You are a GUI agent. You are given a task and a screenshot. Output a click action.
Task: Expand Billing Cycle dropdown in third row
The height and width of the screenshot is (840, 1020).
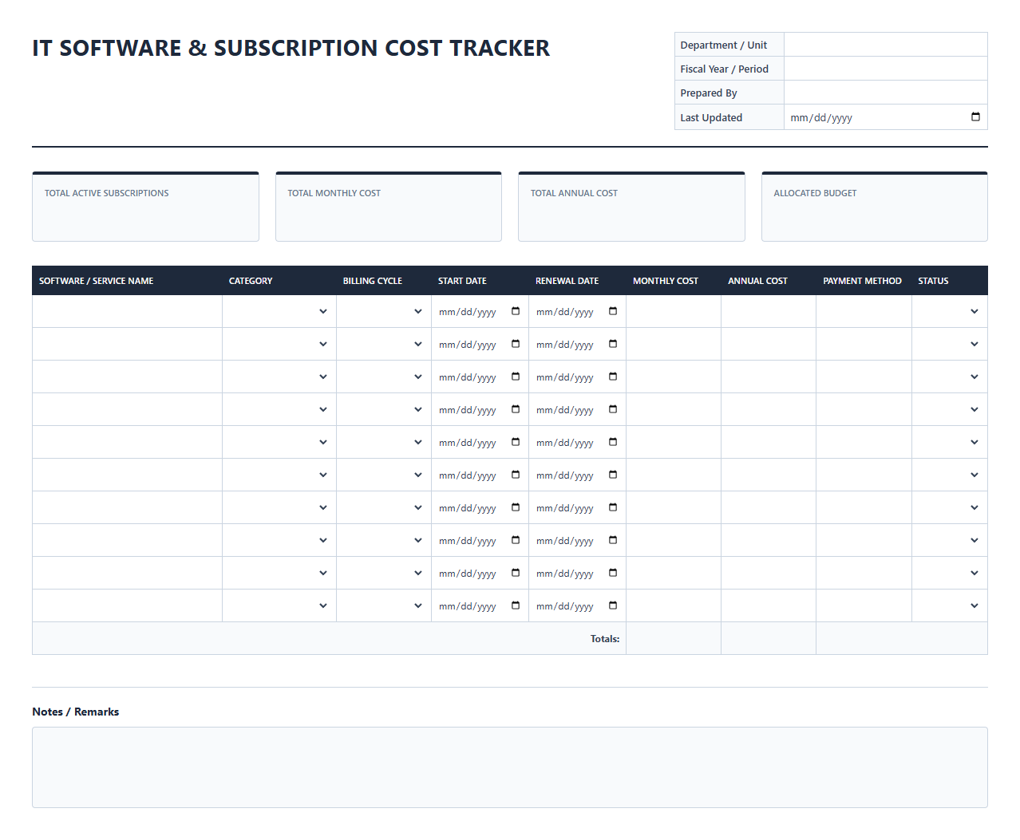pos(383,377)
